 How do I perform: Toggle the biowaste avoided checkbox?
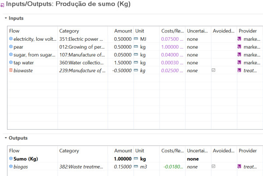click(x=213, y=70)
